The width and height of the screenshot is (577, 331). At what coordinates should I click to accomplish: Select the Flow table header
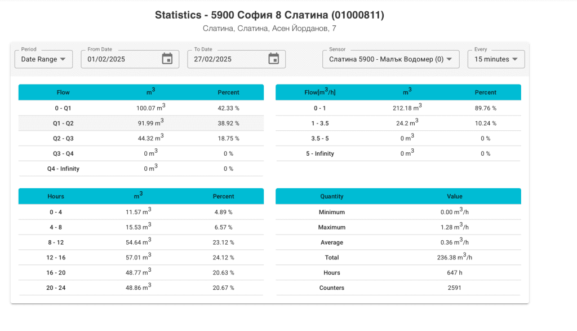(63, 92)
